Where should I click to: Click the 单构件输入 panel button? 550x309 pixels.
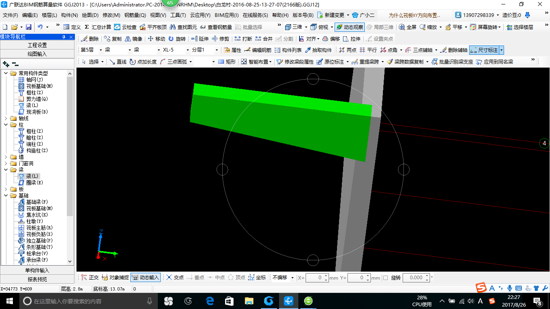[37, 270]
